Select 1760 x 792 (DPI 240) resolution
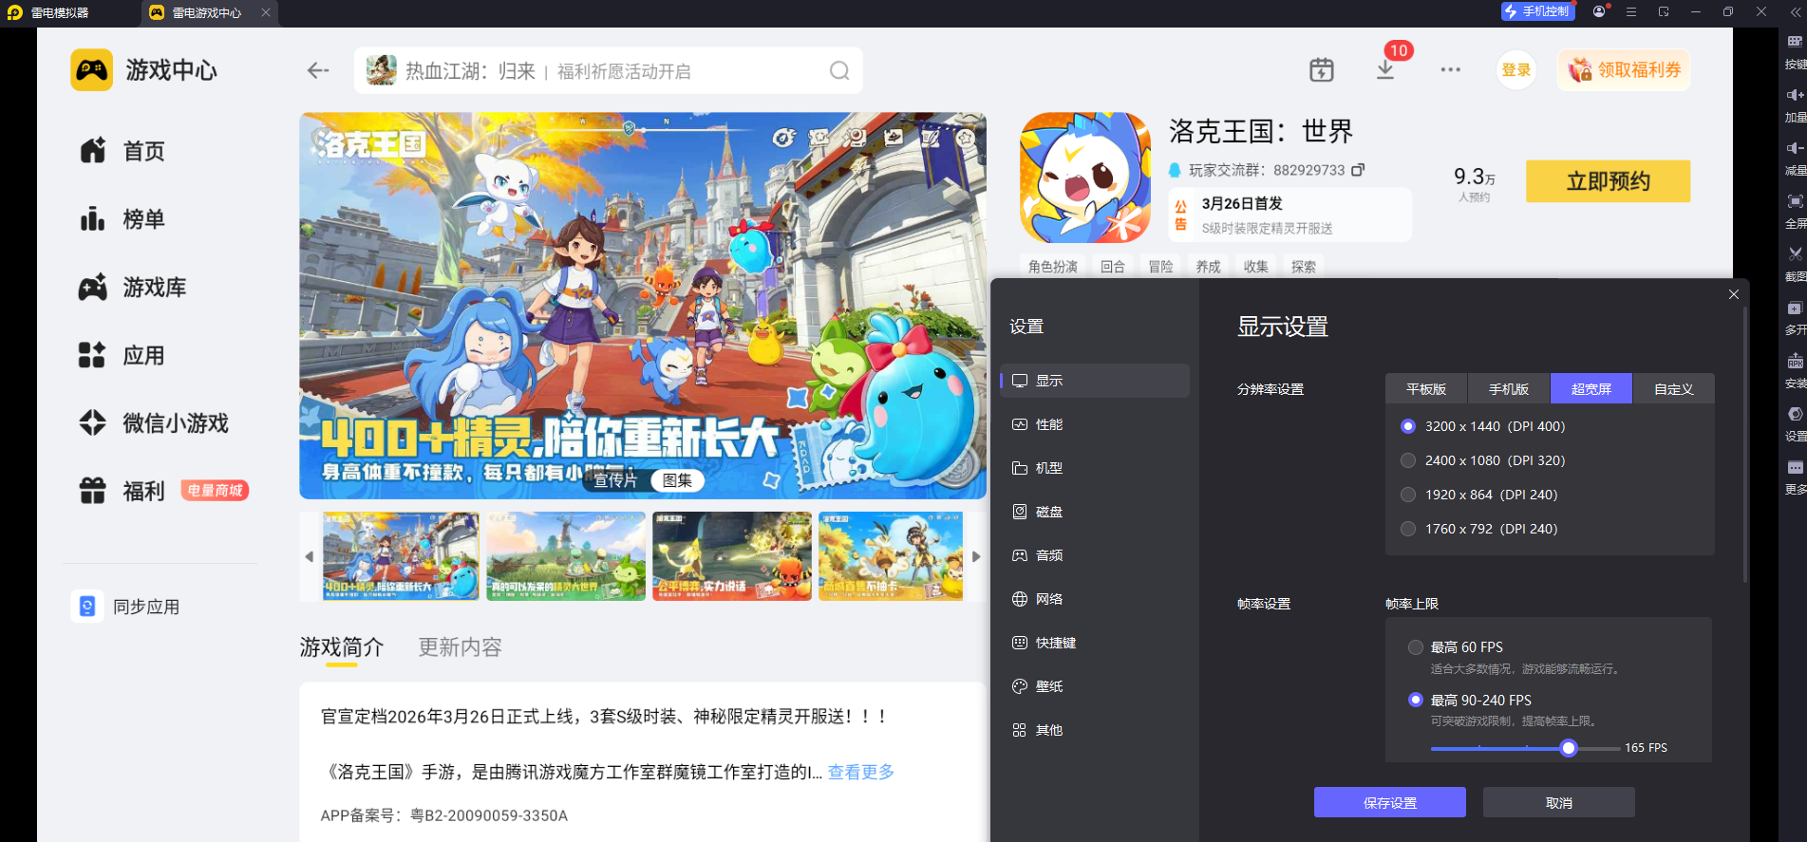 (x=1408, y=529)
